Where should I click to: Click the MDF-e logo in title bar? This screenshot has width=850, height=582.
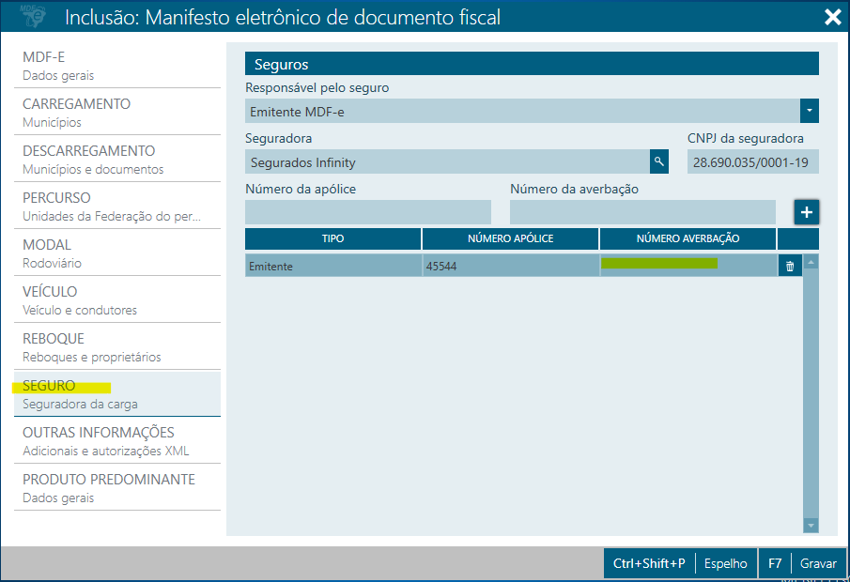click(32, 17)
